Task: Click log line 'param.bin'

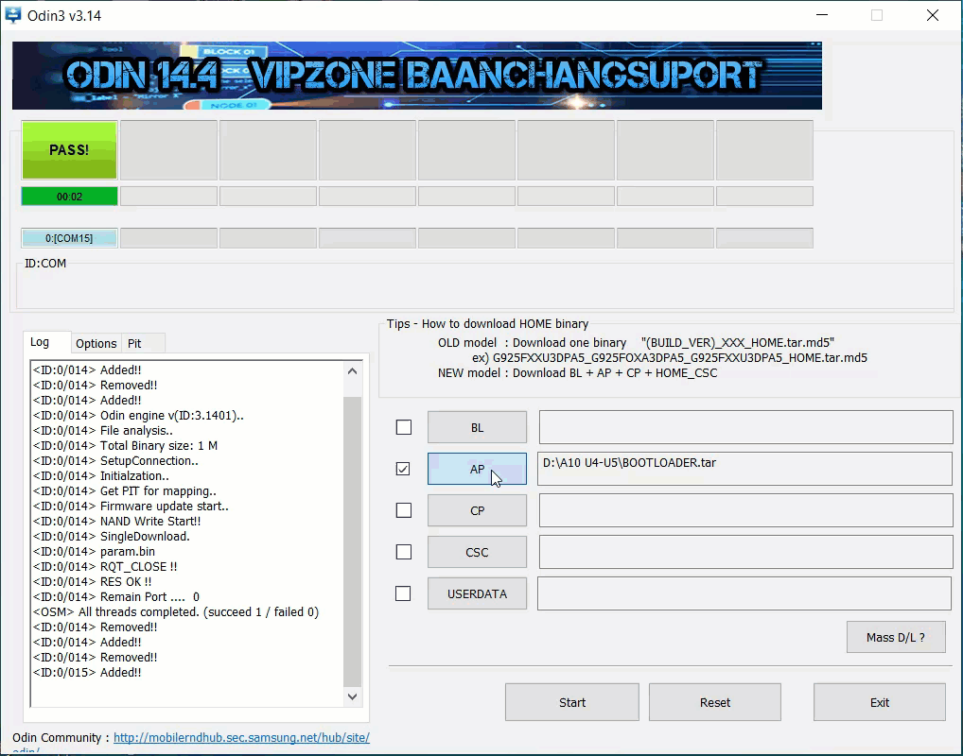Action: [94, 552]
